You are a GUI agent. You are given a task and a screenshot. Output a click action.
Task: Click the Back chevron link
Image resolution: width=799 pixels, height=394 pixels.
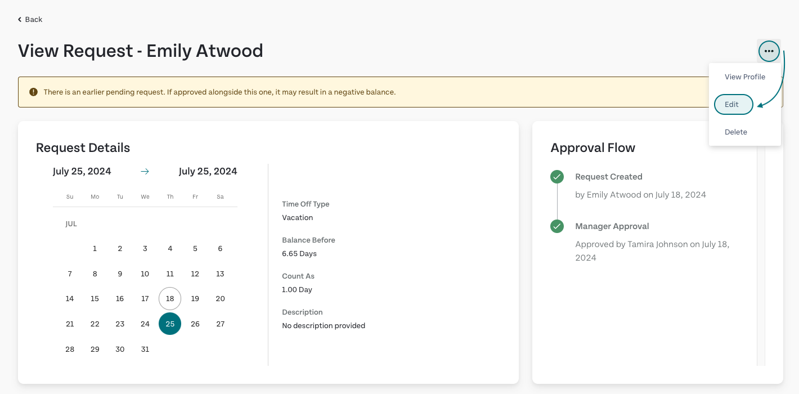click(30, 20)
